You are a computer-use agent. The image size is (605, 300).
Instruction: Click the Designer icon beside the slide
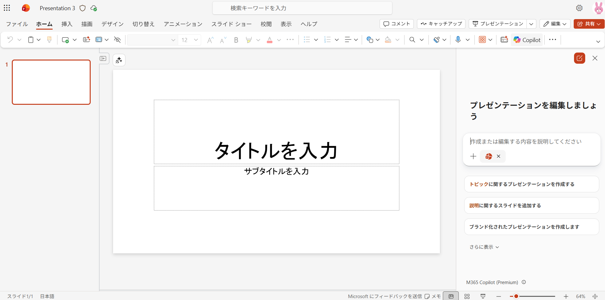coord(119,60)
